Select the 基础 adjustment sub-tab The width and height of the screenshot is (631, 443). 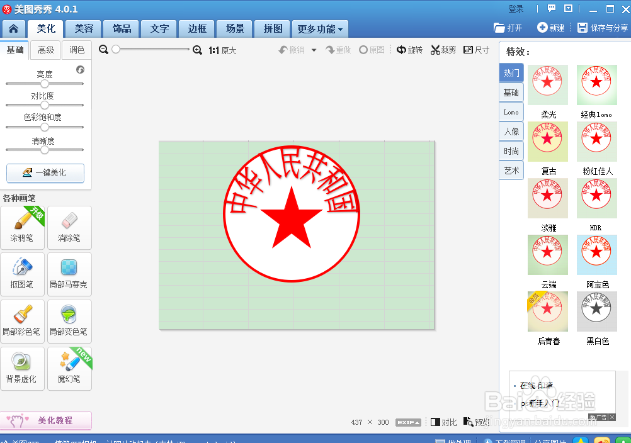[15, 50]
